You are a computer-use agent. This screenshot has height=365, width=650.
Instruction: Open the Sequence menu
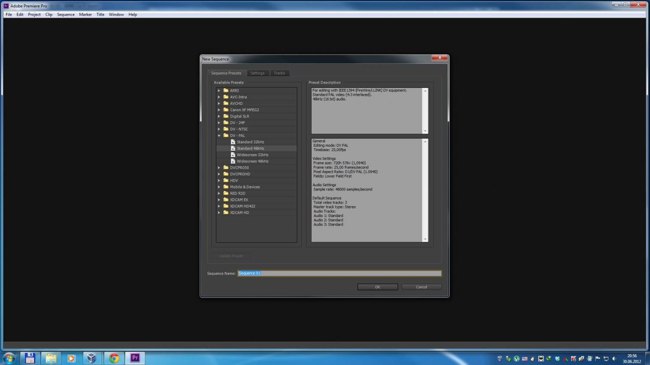tap(65, 14)
